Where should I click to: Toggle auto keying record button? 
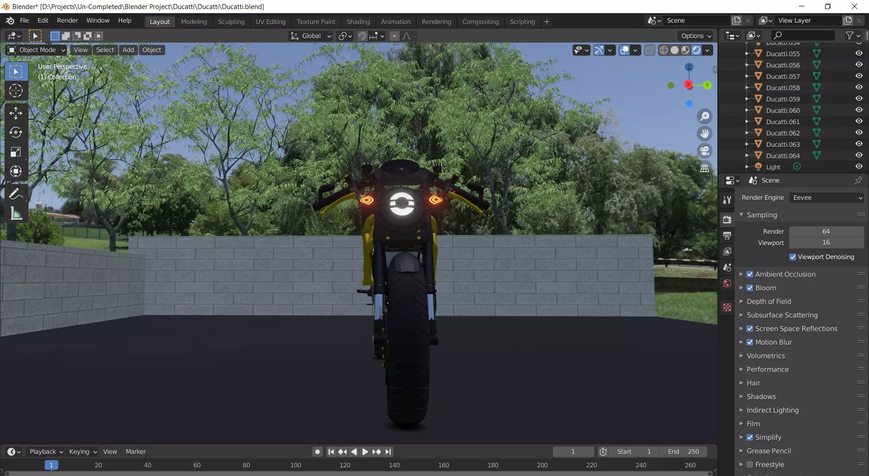317,452
